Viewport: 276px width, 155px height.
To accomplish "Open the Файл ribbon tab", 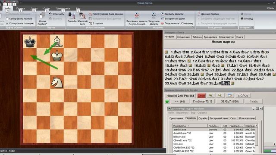I will click(8, 8).
